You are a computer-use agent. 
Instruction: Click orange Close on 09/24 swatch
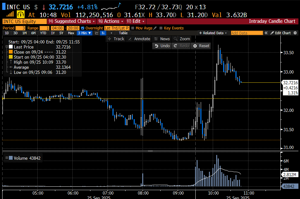(x=11, y=52)
